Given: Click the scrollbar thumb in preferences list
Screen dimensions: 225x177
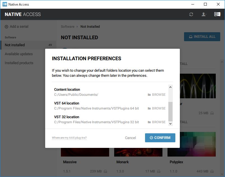Looking at the screenshot, I should [x=171, y=111].
